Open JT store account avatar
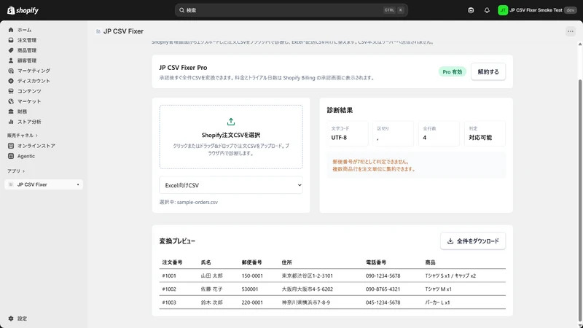583x328 pixels. click(x=503, y=10)
